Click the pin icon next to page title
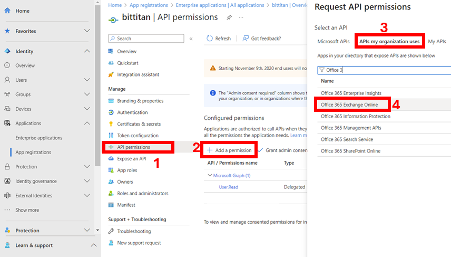 [229, 17]
